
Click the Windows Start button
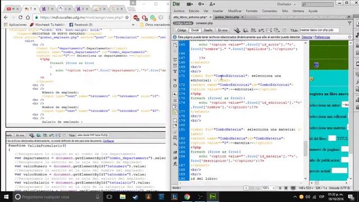[x=6, y=197]
